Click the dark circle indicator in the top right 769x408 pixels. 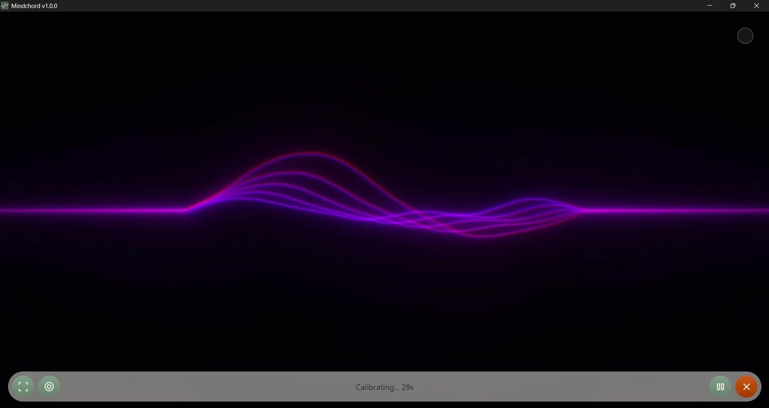pyautogui.click(x=745, y=36)
